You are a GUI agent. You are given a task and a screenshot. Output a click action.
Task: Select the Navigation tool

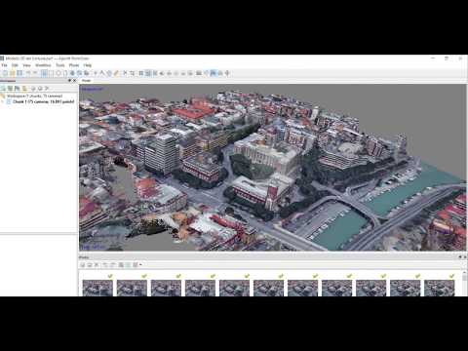point(44,73)
